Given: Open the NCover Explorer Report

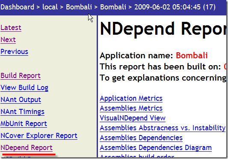Looking at the screenshot, I should (x=39, y=135).
